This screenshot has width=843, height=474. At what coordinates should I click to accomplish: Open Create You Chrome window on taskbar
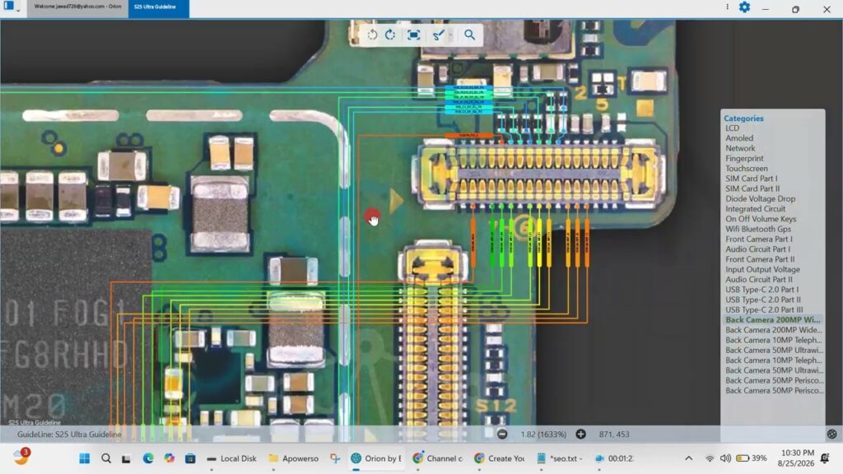coord(500,458)
